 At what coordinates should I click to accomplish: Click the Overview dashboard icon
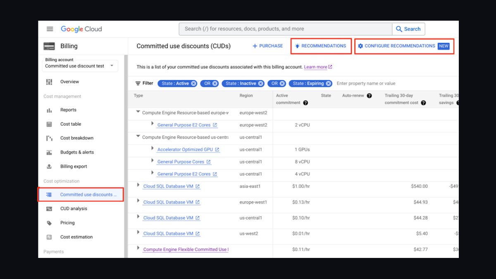coord(49,82)
